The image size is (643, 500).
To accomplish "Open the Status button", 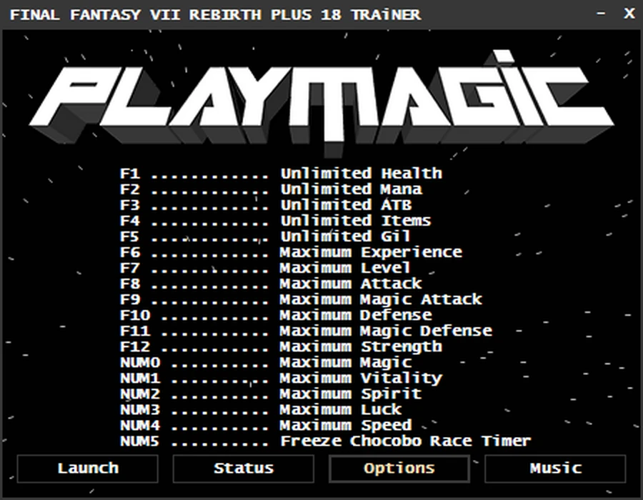I will 243,468.
